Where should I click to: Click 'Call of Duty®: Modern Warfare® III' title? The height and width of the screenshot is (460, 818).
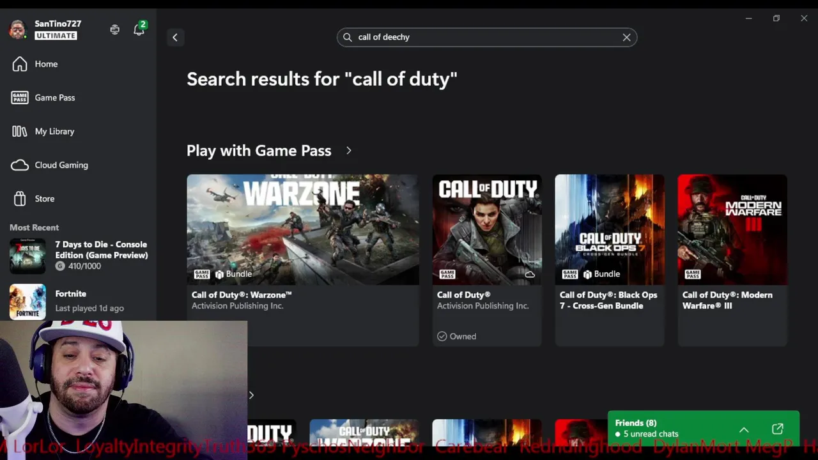click(727, 300)
